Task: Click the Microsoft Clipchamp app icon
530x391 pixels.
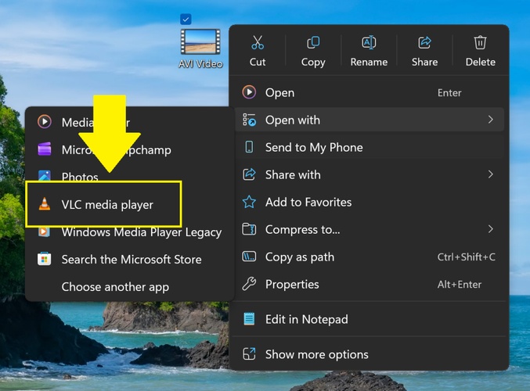Action: (x=45, y=149)
